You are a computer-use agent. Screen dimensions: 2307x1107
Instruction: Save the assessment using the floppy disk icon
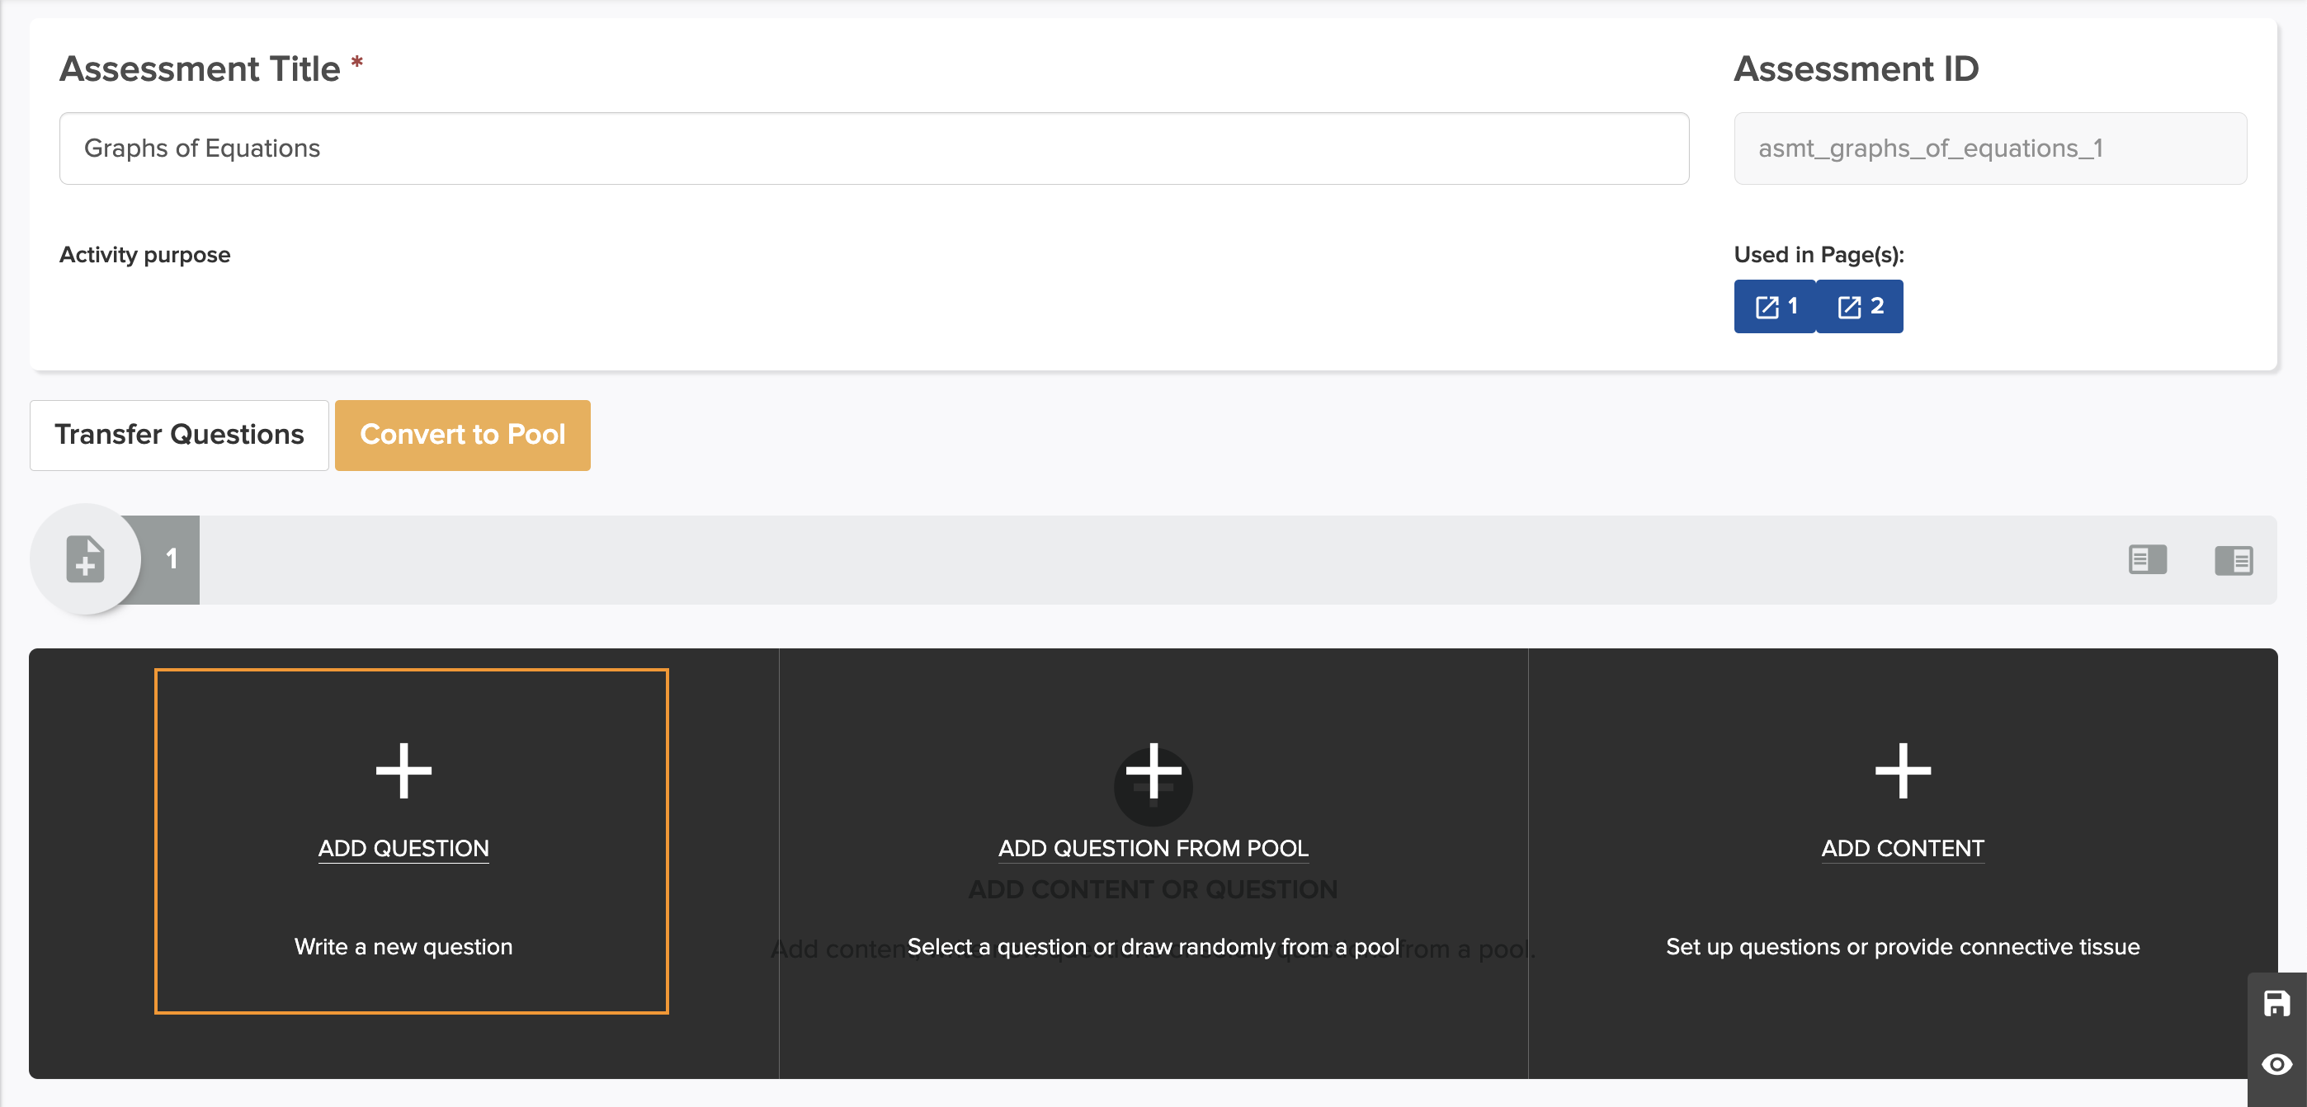2278,1005
